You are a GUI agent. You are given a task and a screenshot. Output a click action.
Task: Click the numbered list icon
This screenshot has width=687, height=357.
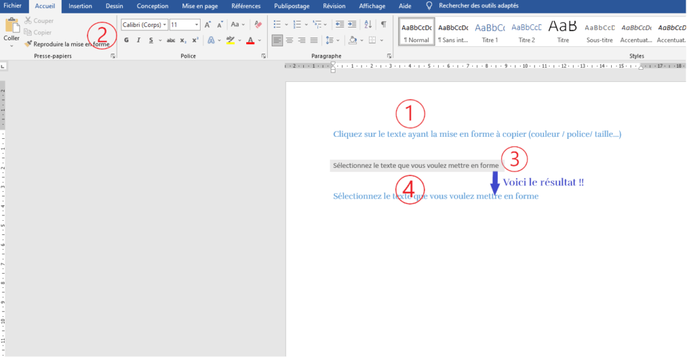point(297,25)
